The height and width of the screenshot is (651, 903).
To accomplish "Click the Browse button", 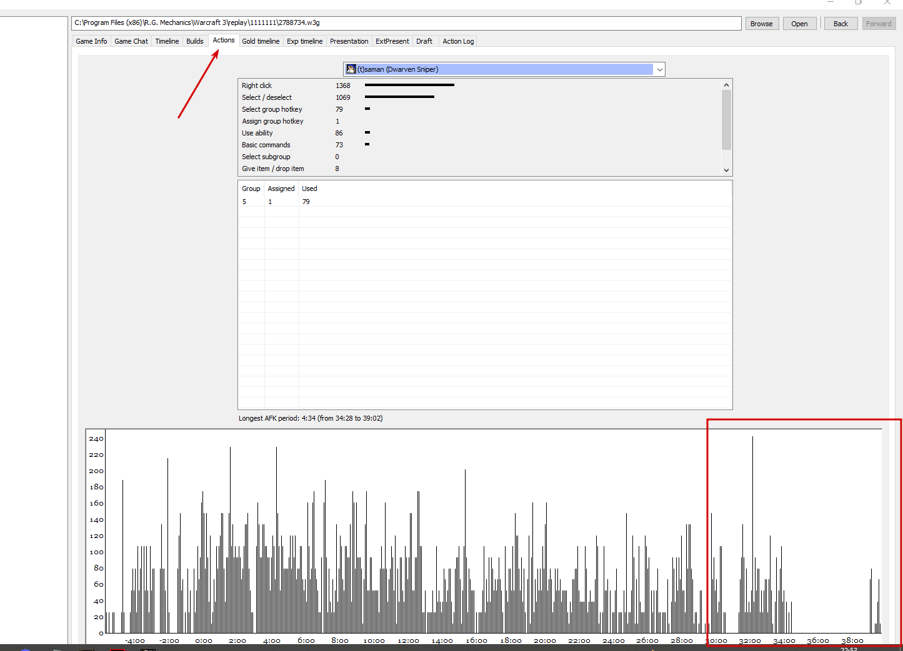I will click(x=762, y=24).
